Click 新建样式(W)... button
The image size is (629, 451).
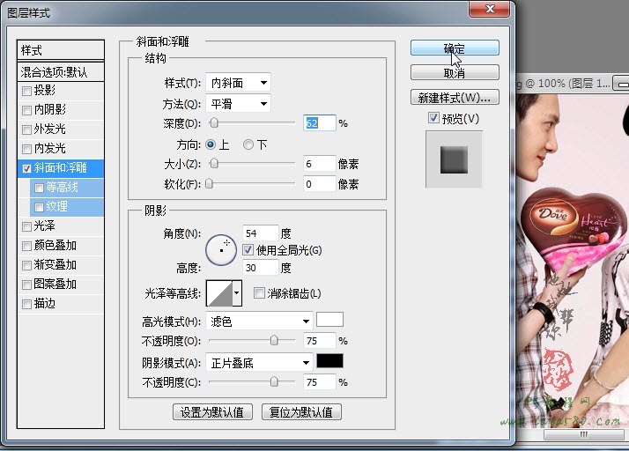tap(455, 98)
